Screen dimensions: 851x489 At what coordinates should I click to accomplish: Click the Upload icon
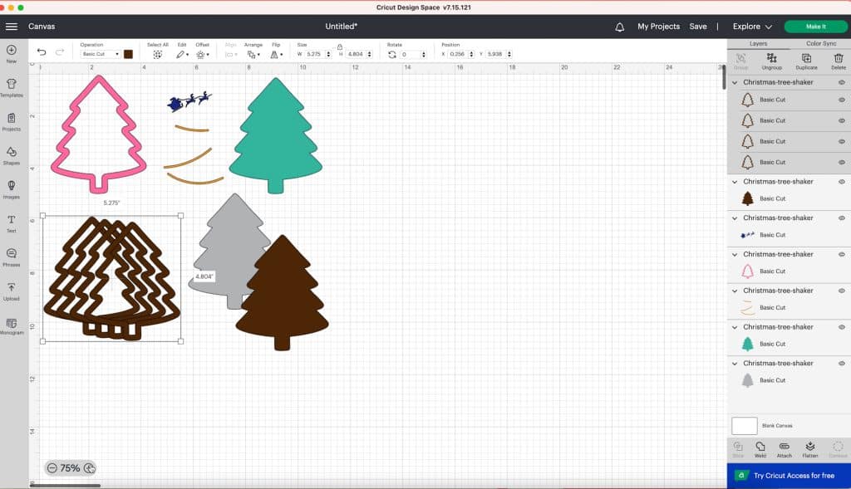pos(12,287)
